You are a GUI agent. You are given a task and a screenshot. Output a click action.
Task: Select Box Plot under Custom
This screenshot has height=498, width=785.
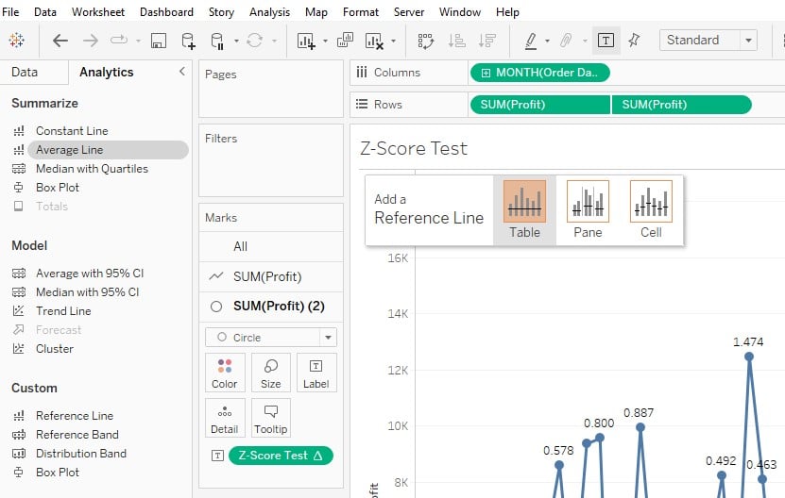58,473
